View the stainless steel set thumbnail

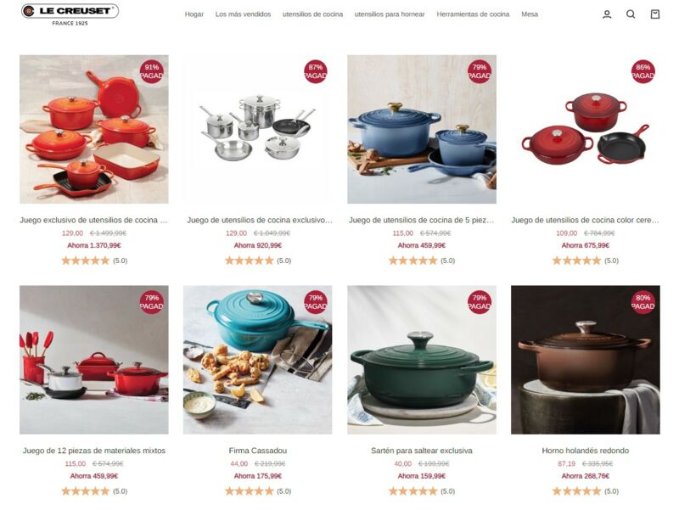[x=258, y=129]
